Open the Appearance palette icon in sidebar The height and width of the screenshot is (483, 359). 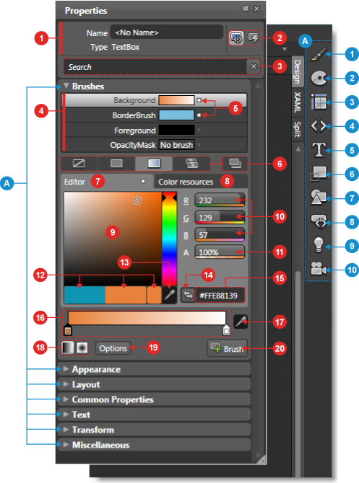319,78
